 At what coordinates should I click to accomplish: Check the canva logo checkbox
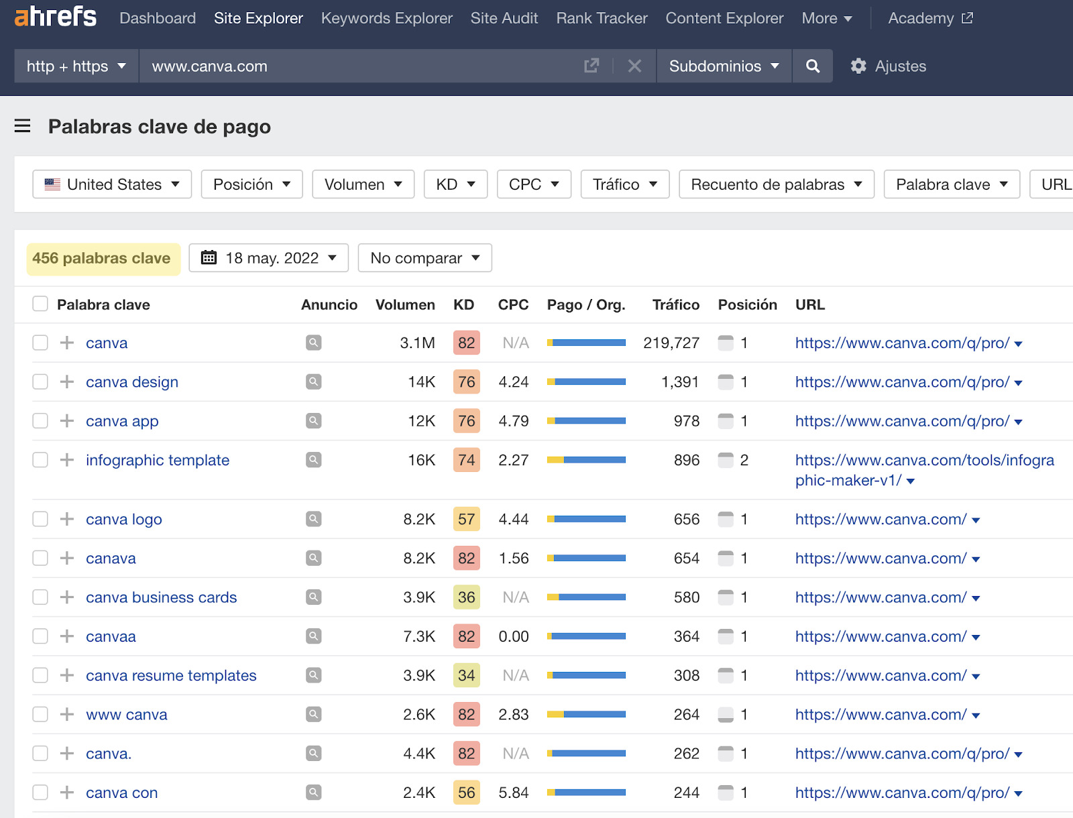(x=40, y=519)
